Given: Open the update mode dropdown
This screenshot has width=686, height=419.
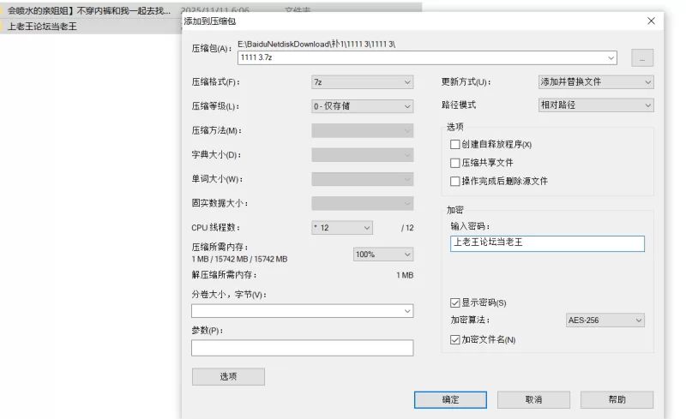Looking at the screenshot, I should point(595,82).
